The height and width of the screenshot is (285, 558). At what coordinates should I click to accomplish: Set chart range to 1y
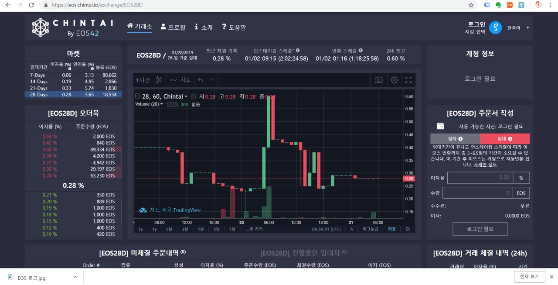[154, 229]
